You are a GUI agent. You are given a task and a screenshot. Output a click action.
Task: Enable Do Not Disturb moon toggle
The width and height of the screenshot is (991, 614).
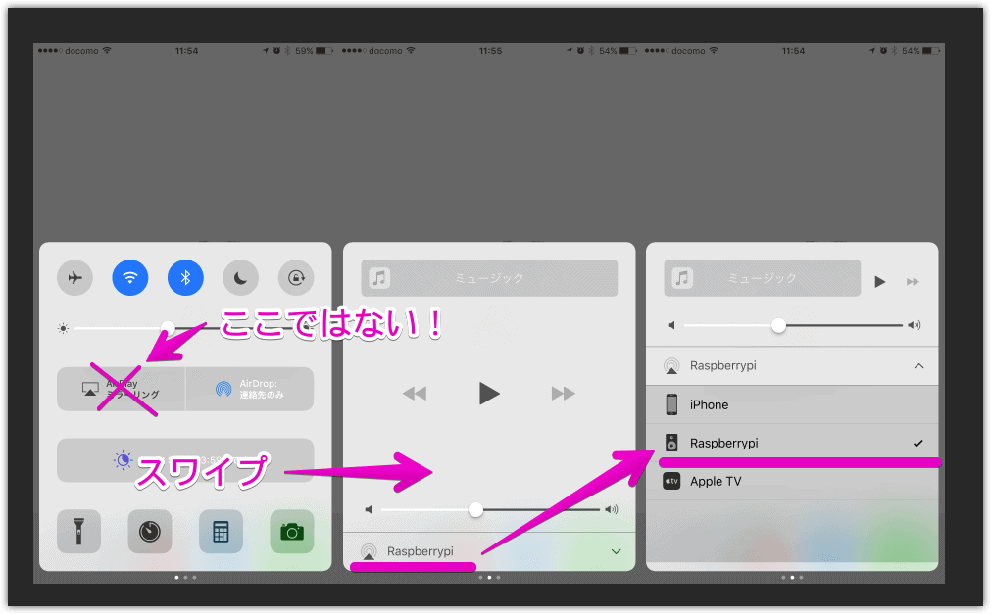[x=241, y=277]
